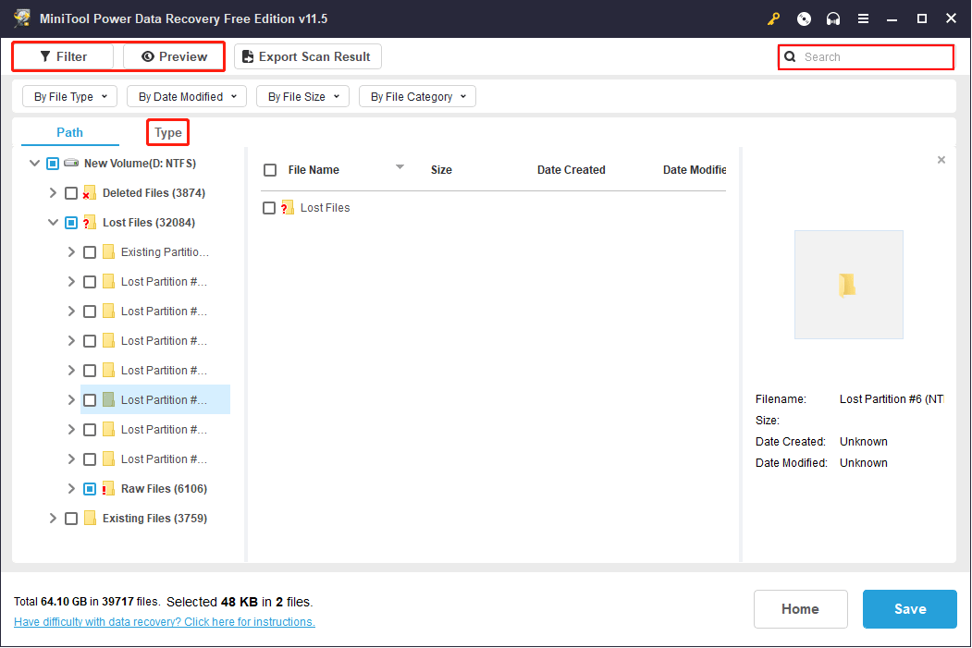The image size is (972, 648).
Task: Click the Deleted Files folder icon with red X
Action: (90, 192)
